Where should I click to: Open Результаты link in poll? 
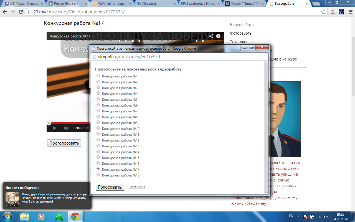pos(137,187)
